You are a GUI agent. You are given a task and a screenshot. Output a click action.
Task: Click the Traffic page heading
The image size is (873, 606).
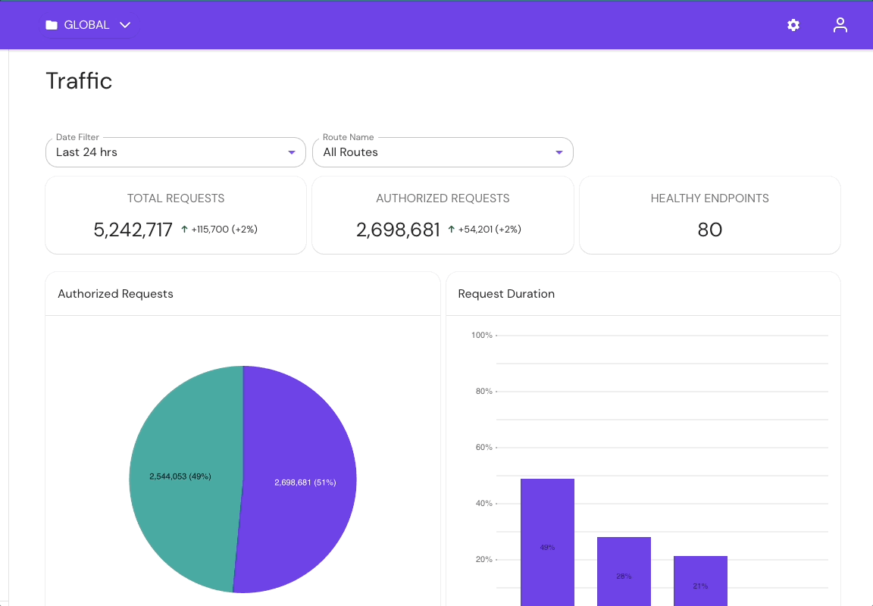pyautogui.click(x=79, y=81)
